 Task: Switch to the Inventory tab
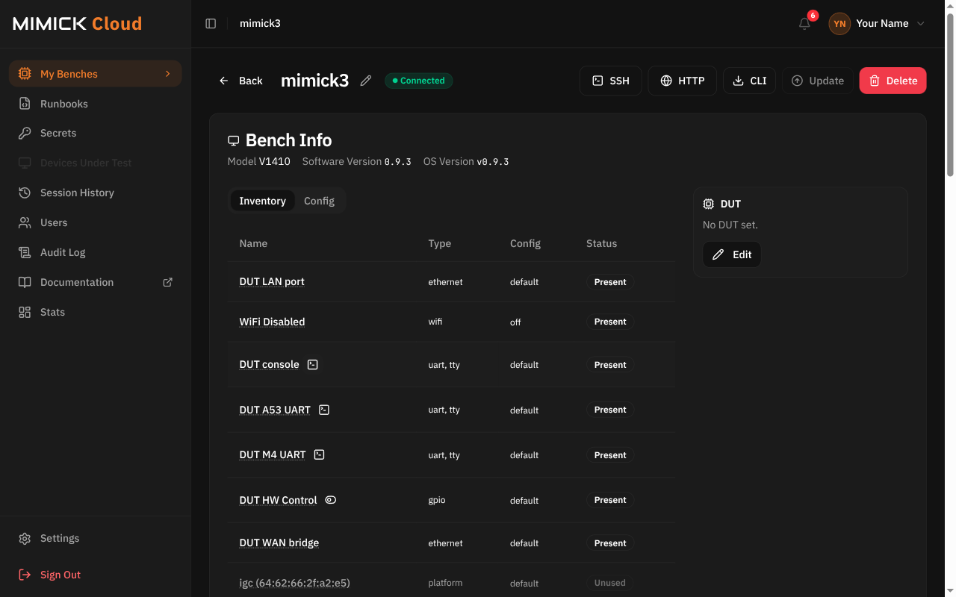tap(262, 201)
